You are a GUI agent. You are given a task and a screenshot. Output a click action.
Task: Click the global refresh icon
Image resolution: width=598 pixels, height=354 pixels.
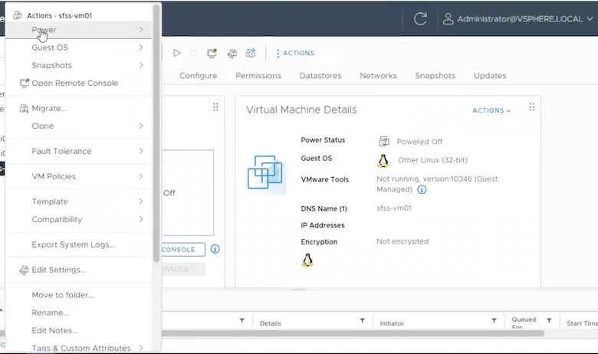tap(420, 18)
